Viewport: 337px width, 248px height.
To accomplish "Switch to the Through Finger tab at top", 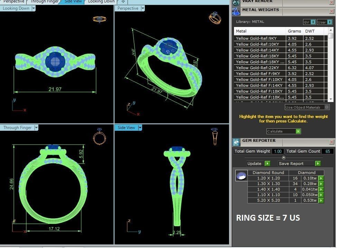I will pos(45,1).
